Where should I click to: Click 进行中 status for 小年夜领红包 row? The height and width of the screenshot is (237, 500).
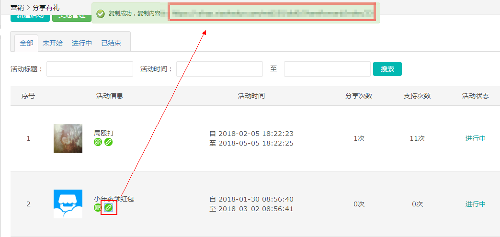coord(475,204)
